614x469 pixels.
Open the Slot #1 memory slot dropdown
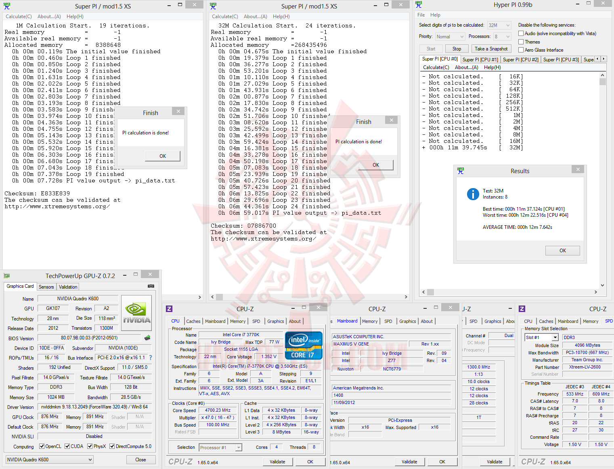tap(541, 337)
